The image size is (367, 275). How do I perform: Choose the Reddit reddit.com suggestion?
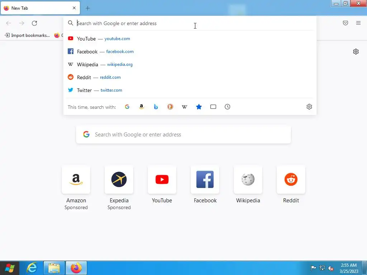(x=190, y=77)
